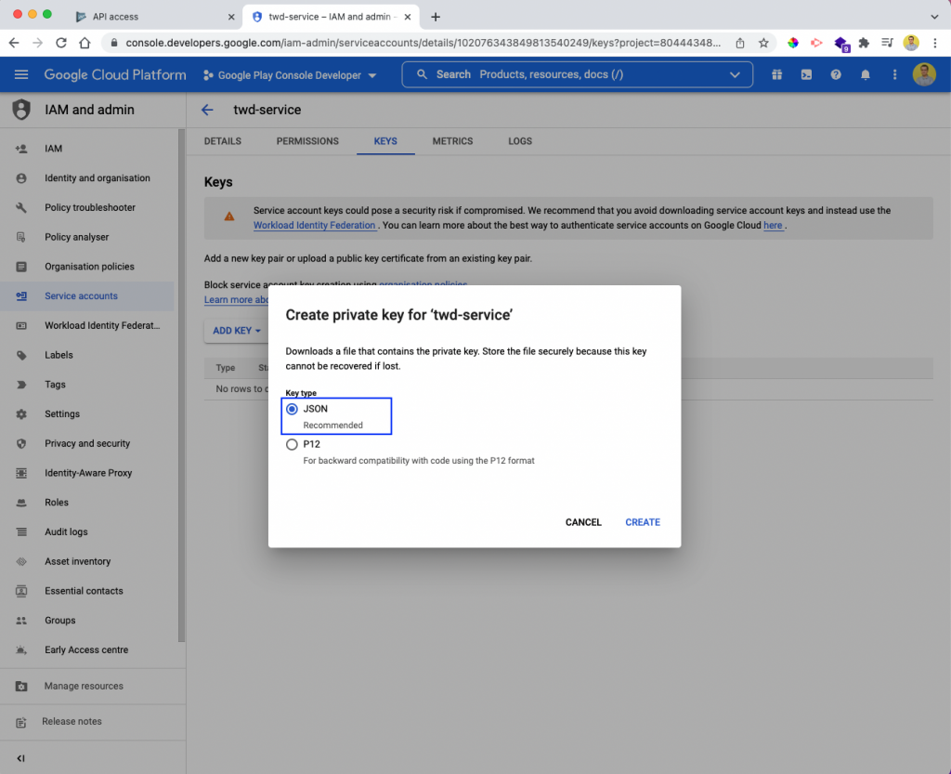The width and height of the screenshot is (951, 774).
Task: Open the Workload Identity Federation link
Action: pyautogui.click(x=314, y=225)
